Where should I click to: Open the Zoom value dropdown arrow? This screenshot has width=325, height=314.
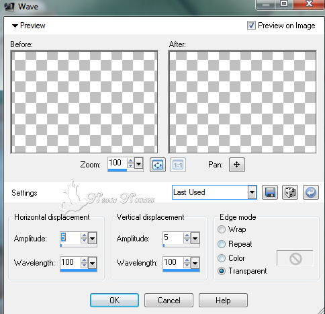(138, 163)
